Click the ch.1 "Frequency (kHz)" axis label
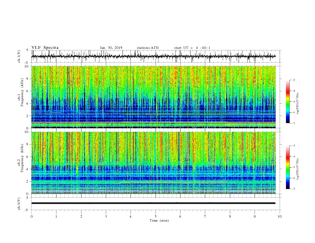This screenshot has width=315, height=243. [x=22, y=92]
